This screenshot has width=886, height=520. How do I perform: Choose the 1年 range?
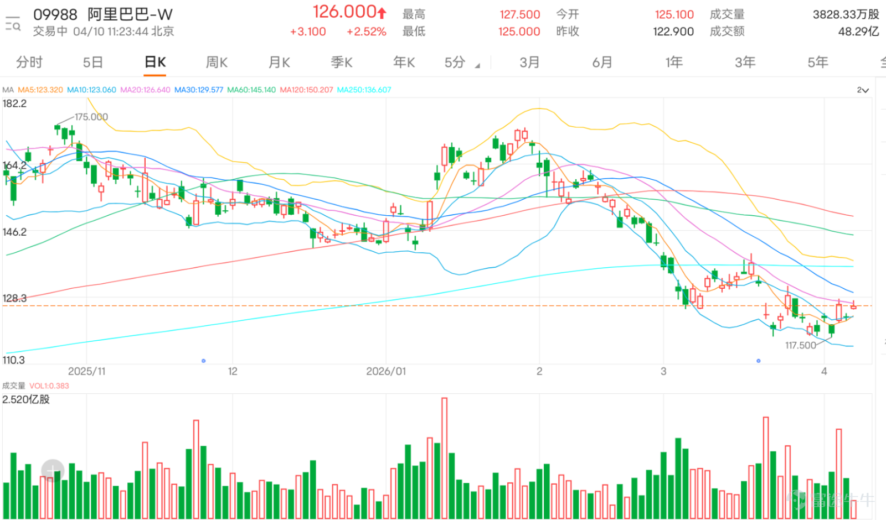coord(674,62)
